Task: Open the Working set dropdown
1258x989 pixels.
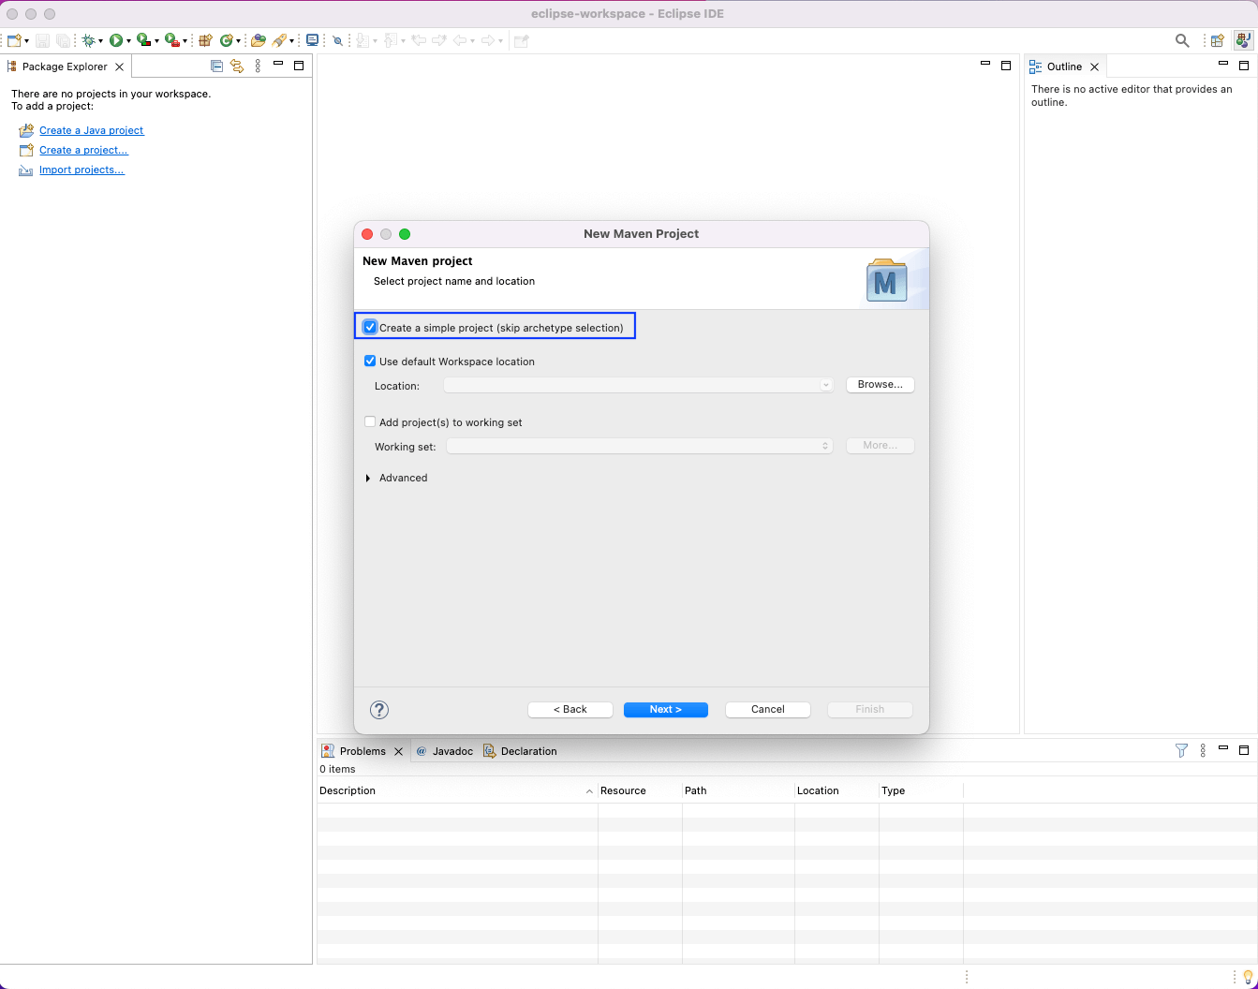Action: click(x=825, y=447)
